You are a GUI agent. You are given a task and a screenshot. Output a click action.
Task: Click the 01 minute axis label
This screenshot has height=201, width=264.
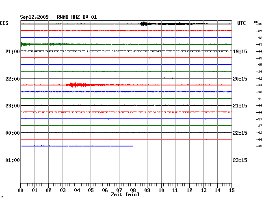[35, 190]
